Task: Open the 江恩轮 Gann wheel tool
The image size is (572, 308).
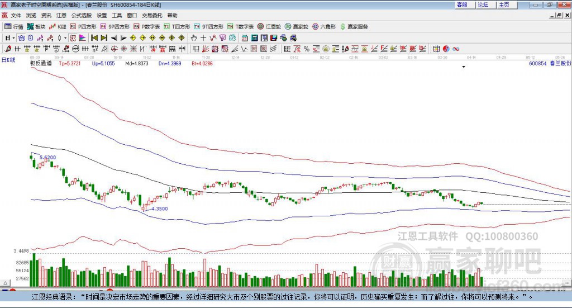Action: (x=269, y=27)
